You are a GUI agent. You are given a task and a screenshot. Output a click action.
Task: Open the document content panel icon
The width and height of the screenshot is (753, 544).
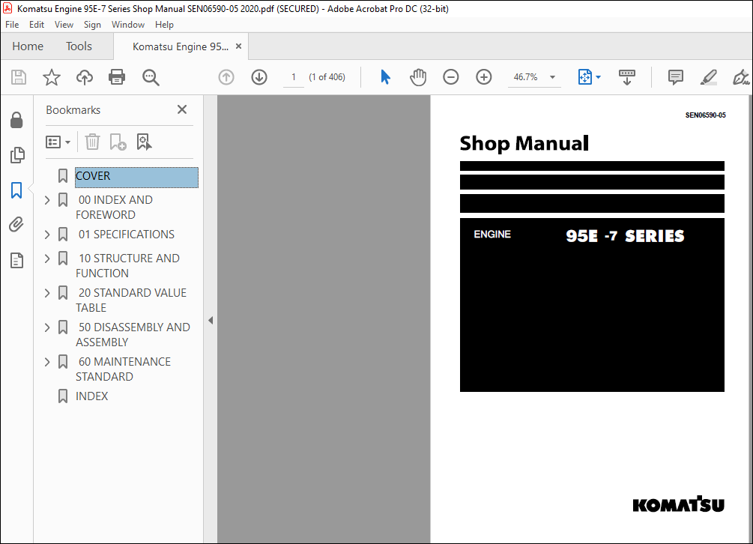tap(16, 260)
